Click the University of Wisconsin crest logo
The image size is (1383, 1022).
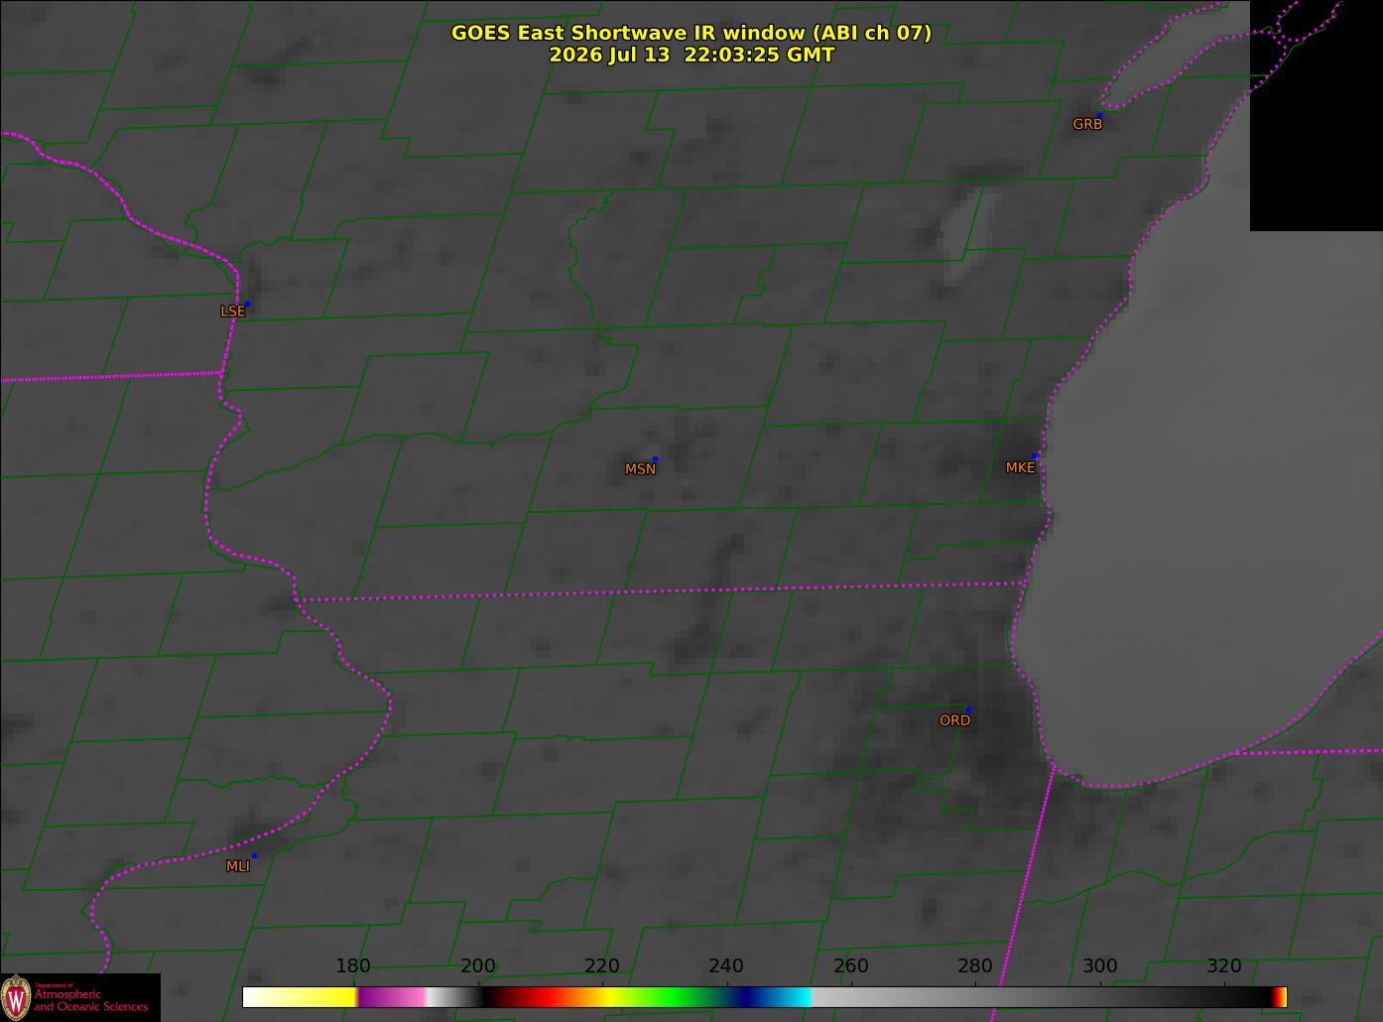coord(16,998)
